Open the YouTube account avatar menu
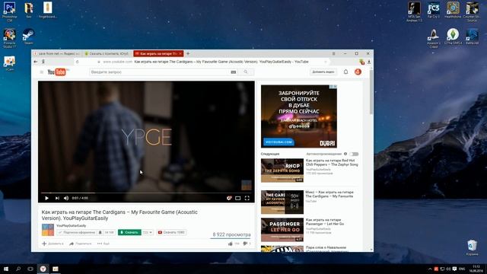Image resolution: width=487 pixels, height=274 pixels. [358, 72]
